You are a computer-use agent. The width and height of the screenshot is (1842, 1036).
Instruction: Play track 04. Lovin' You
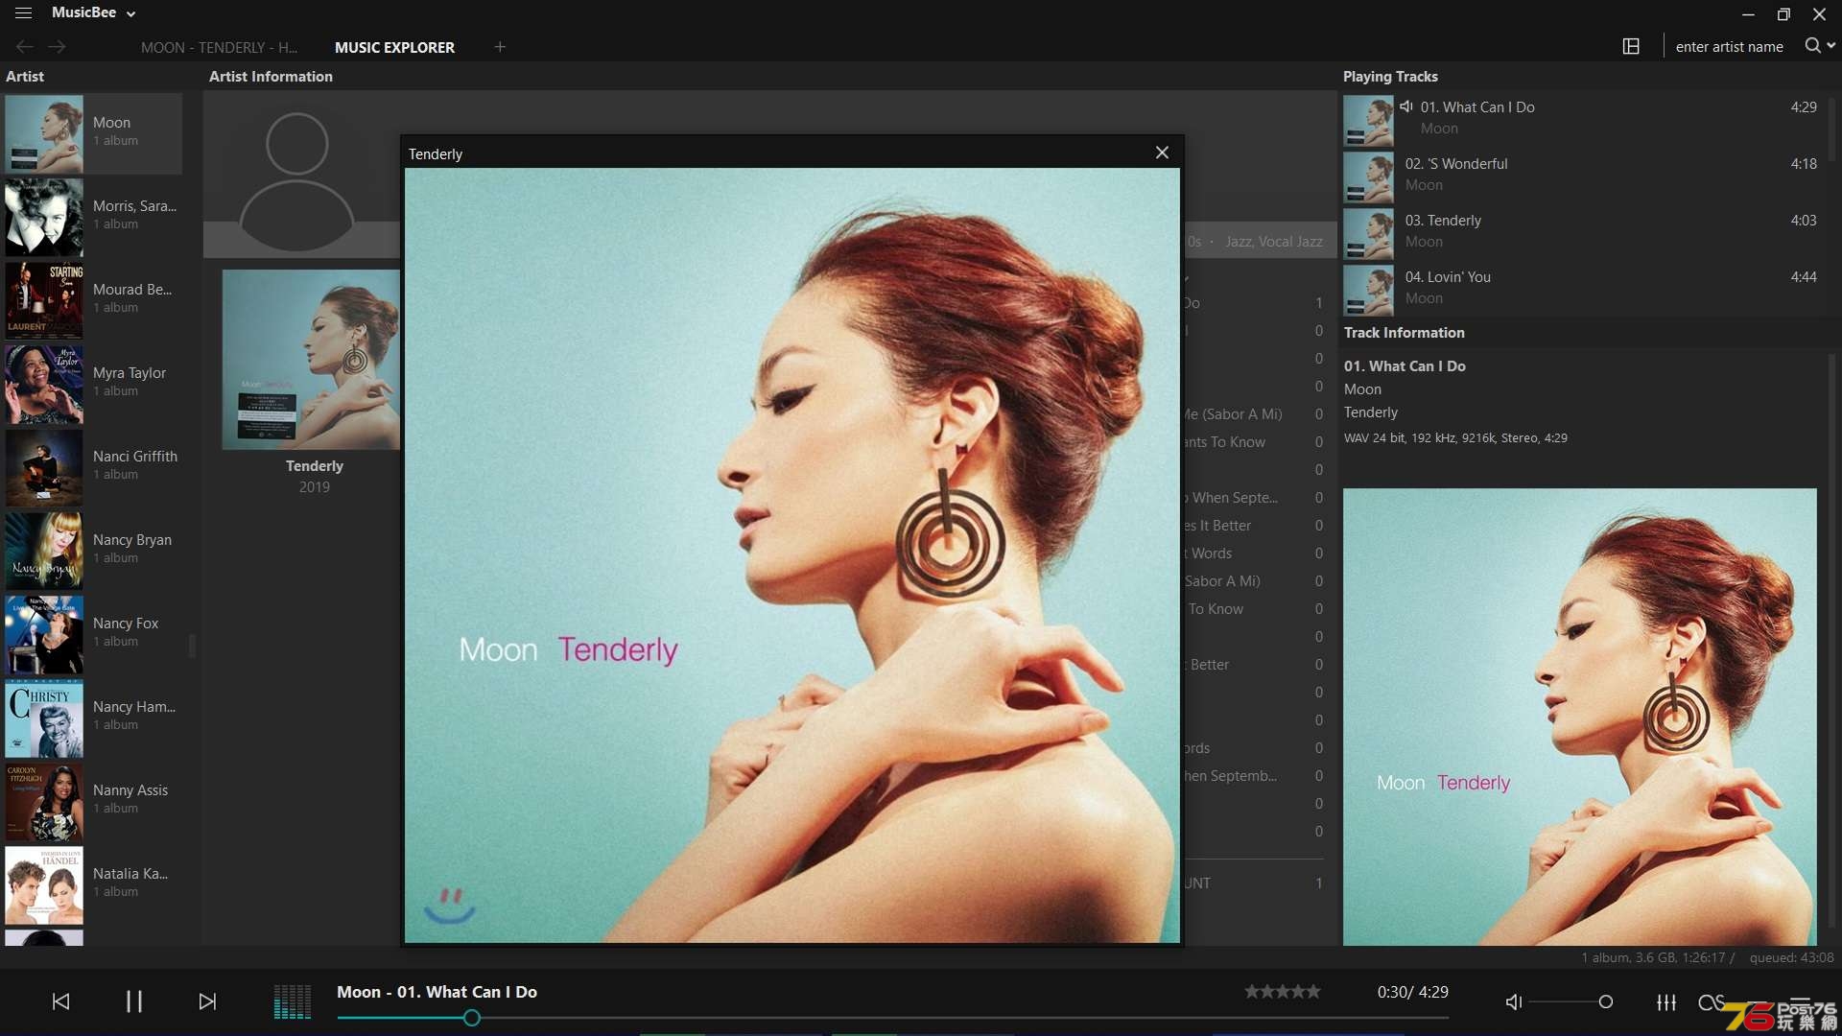(1581, 288)
